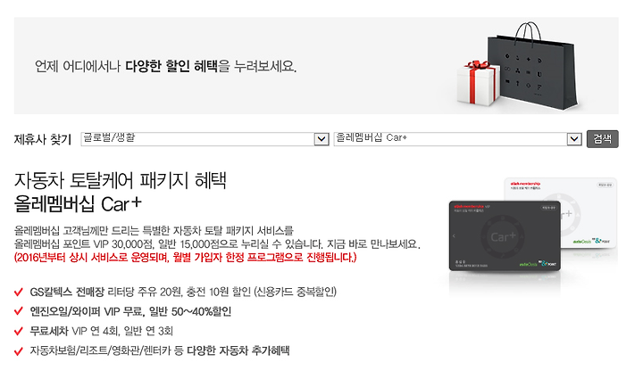The image size is (643, 371).
Task: Click the 올레멤버십 Car+ title heading
Action: point(78,203)
